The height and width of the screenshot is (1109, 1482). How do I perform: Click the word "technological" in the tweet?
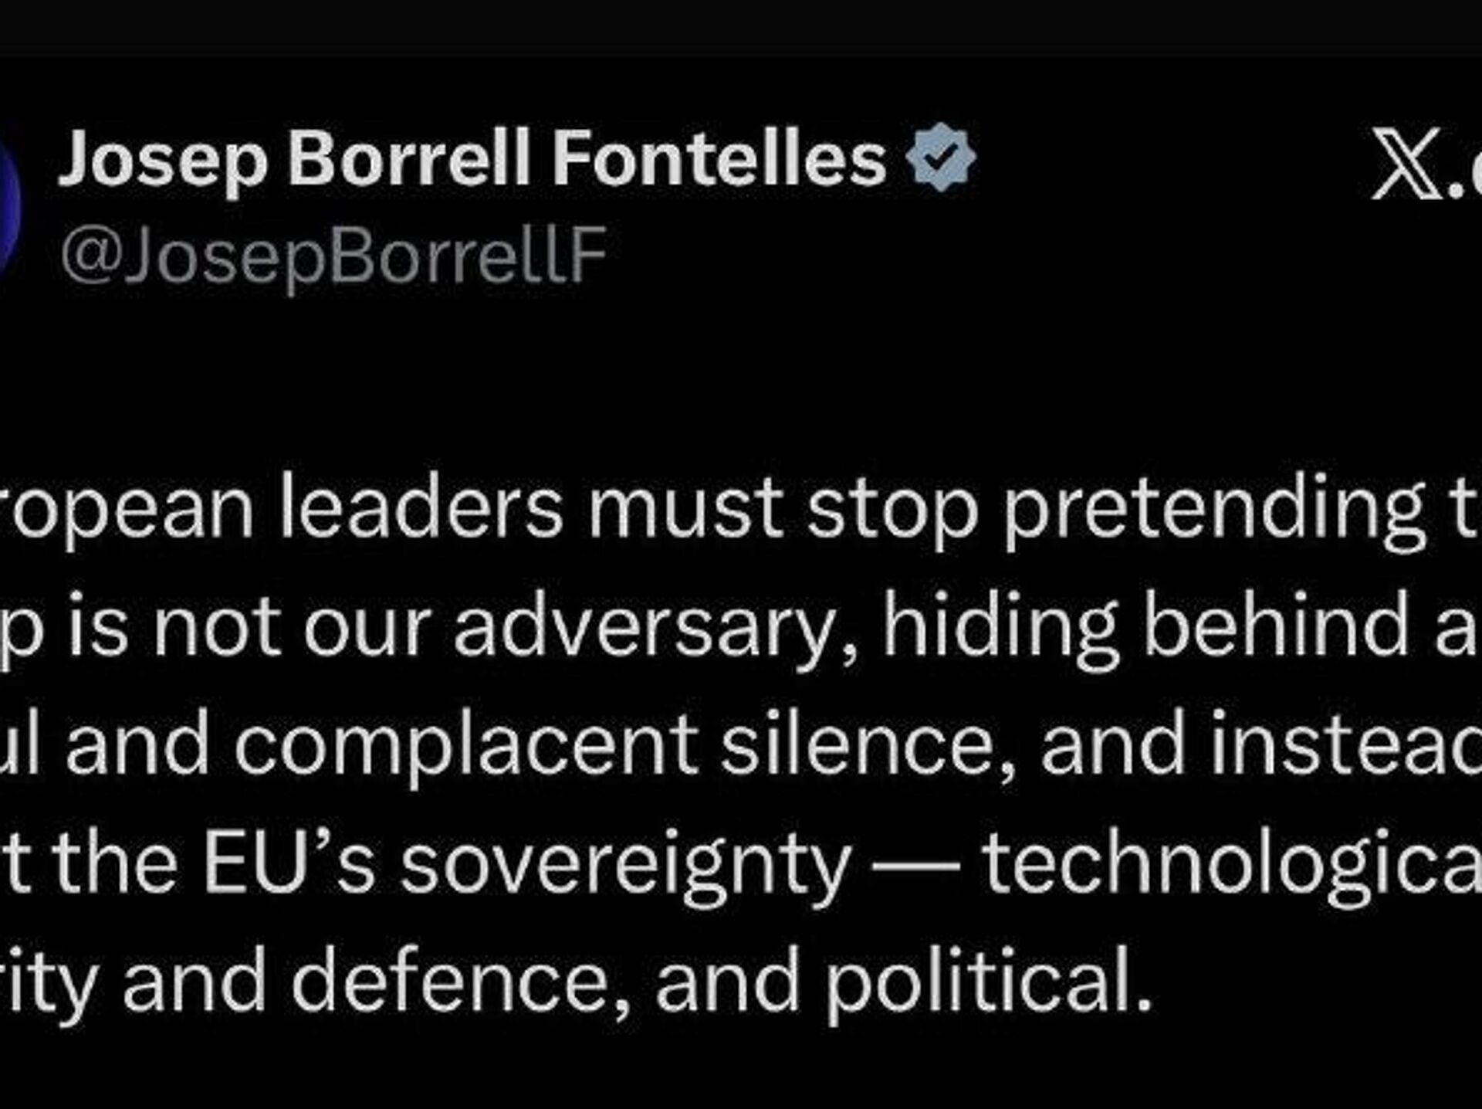(1232, 863)
